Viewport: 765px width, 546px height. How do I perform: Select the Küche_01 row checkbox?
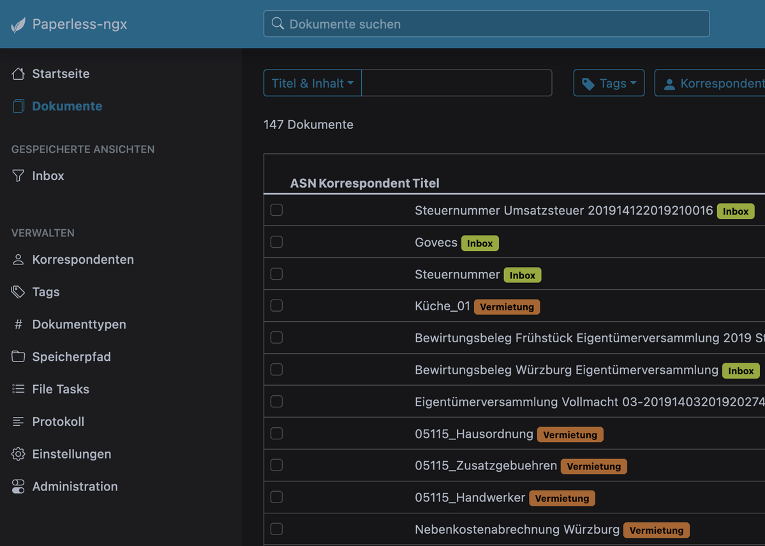276,306
